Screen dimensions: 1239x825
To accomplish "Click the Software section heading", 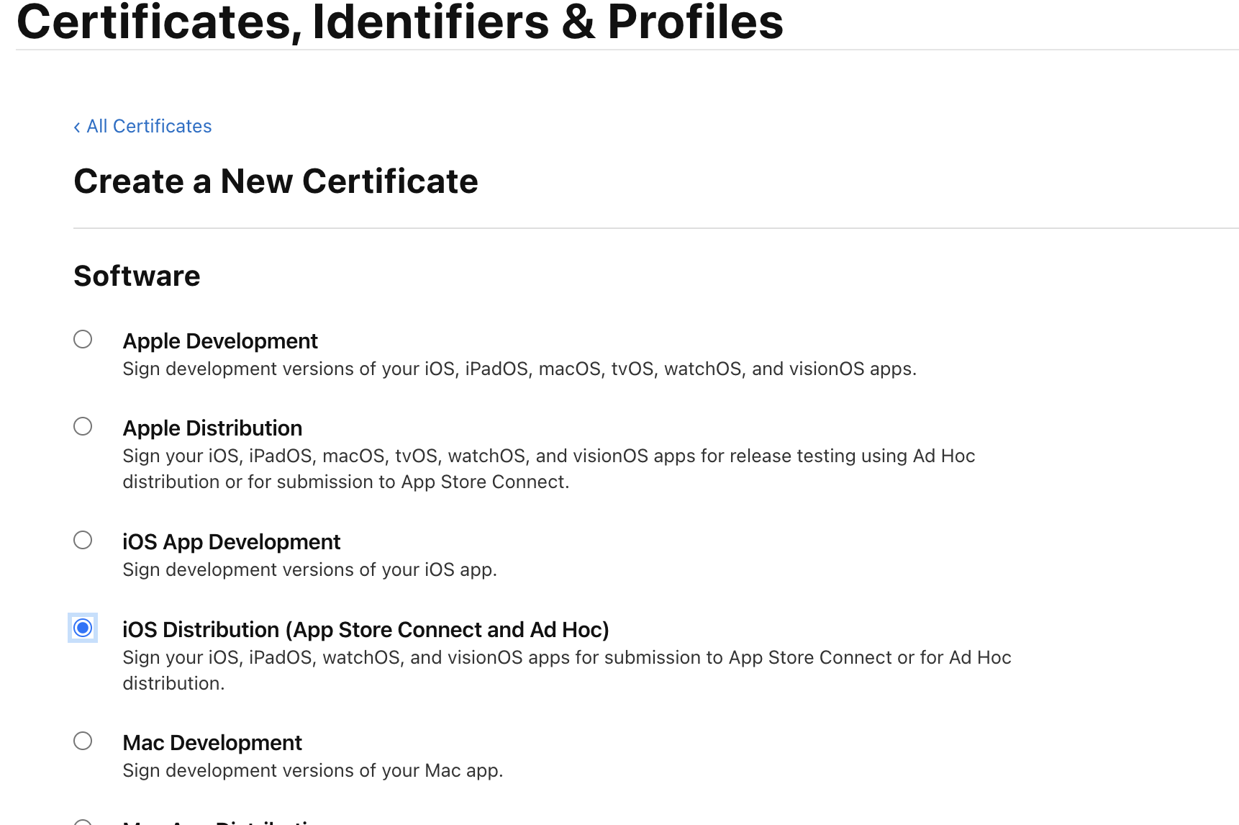I will click(x=137, y=276).
